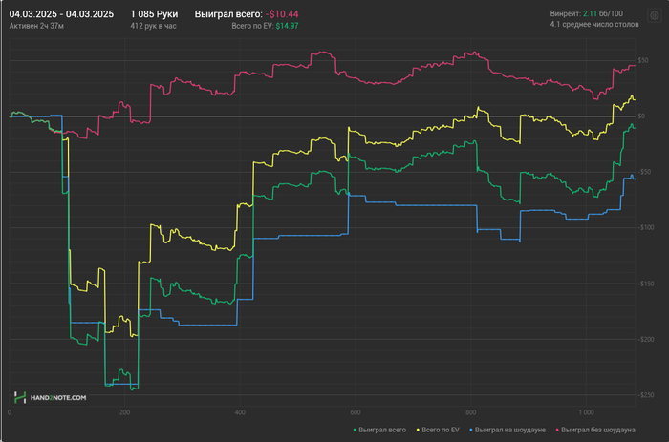
Task: Click the '1 085 Руки' hands count
Action: [x=154, y=14]
